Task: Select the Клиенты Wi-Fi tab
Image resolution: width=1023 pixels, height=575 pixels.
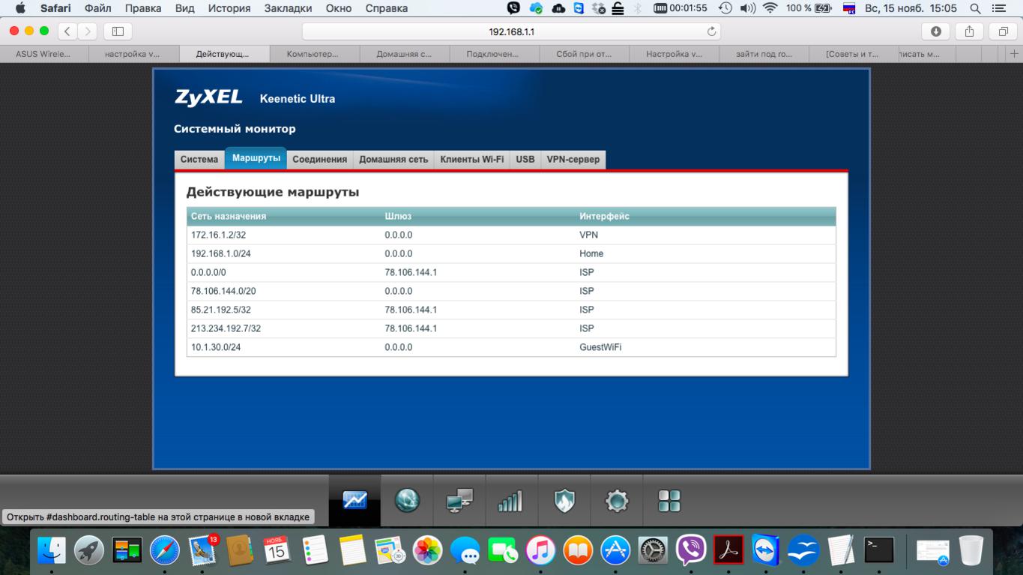Action: tap(471, 160)
